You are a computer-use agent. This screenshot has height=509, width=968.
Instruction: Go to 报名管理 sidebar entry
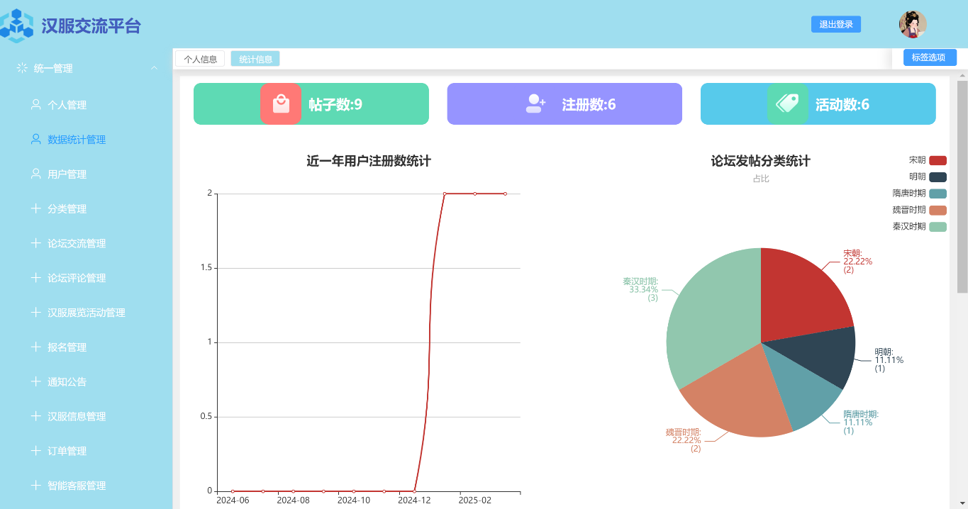(x=86, y=347)
